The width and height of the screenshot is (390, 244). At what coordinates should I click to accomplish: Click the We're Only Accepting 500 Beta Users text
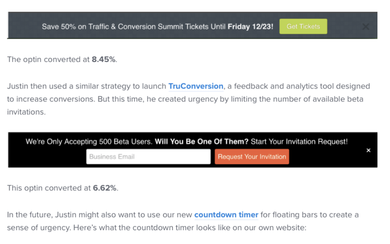click(x=89, y=142)
